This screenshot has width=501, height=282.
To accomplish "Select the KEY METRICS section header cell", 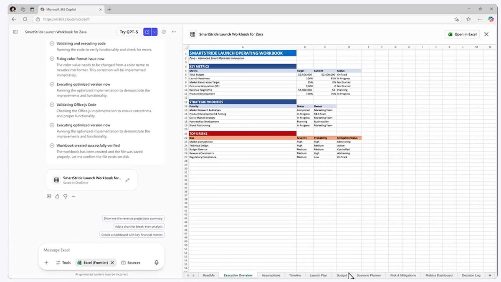I will [243, 66].
